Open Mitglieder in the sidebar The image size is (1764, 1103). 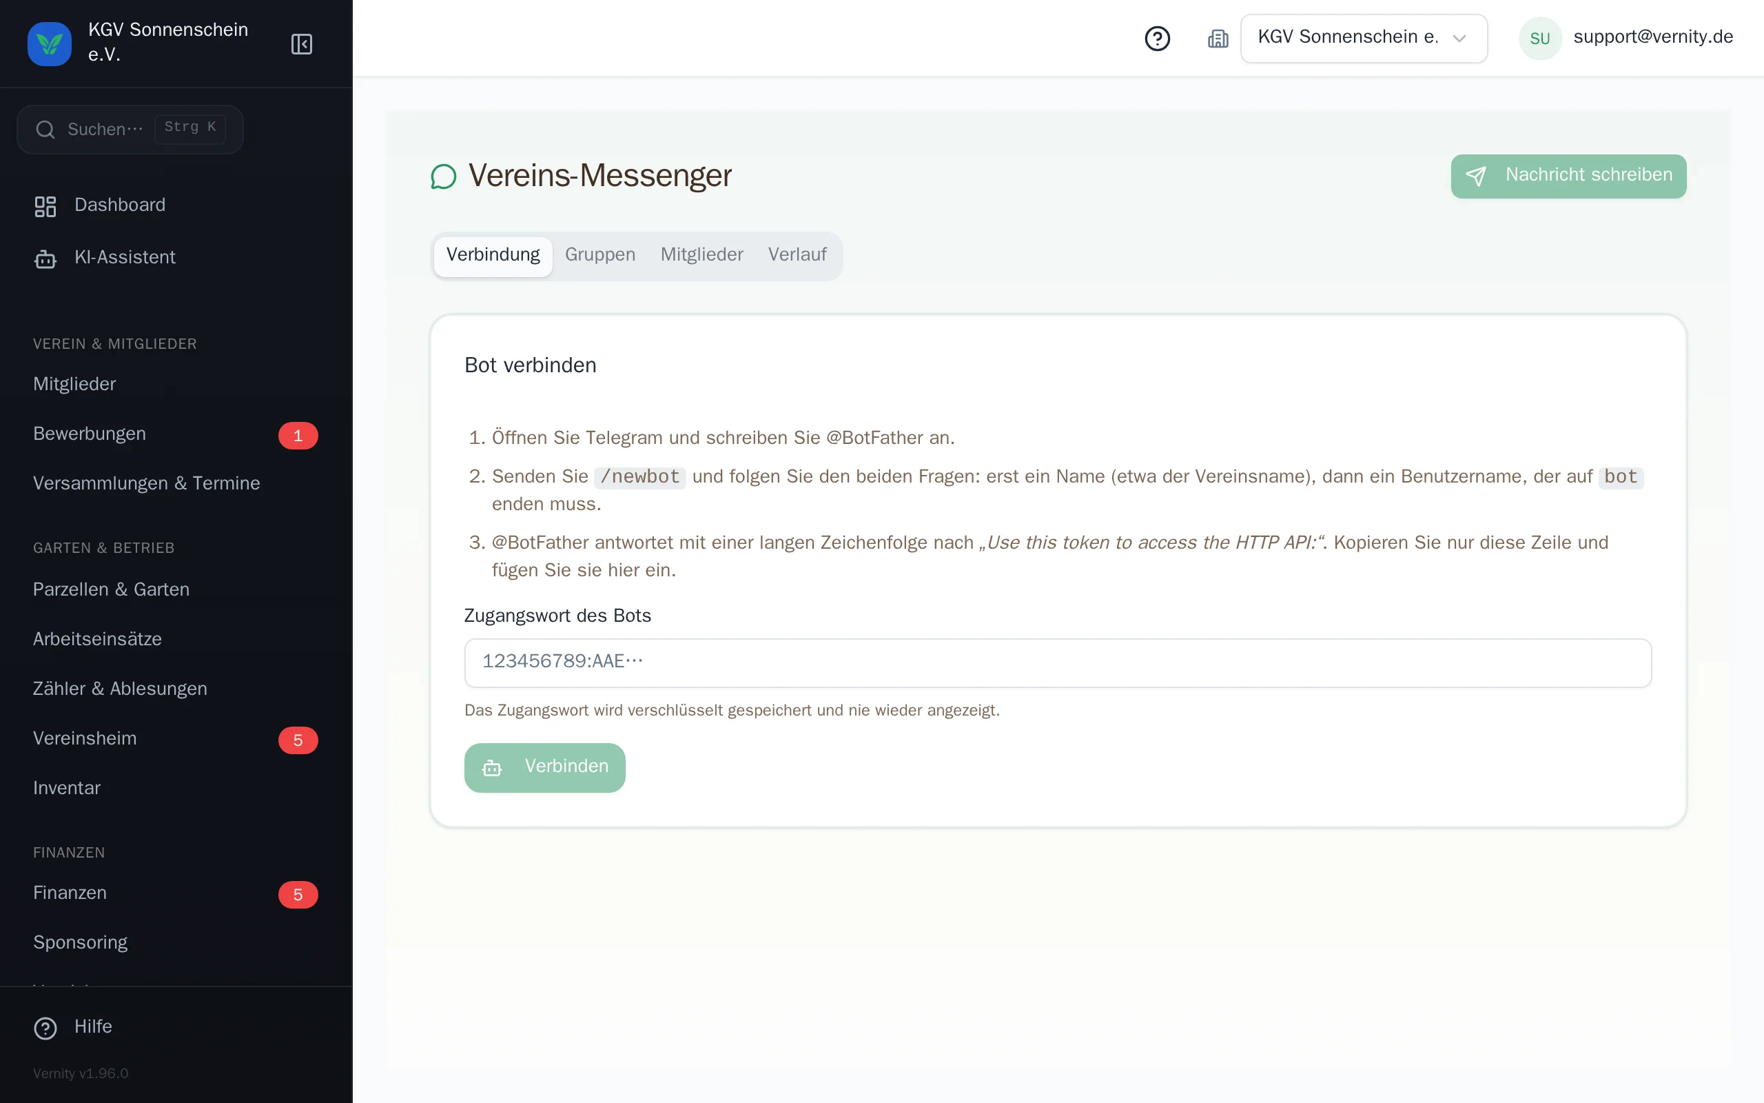pos(176,385)
